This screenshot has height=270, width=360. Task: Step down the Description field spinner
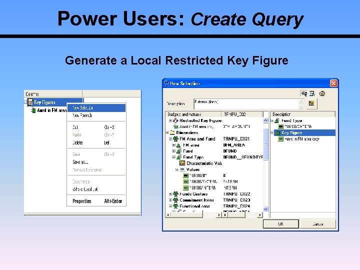point(301,106)
